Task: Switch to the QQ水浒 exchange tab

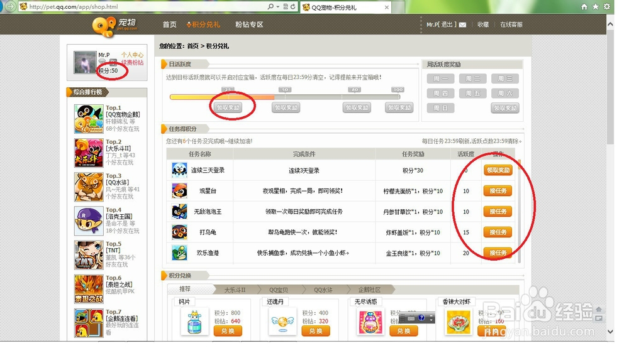Action: [323, 290]
